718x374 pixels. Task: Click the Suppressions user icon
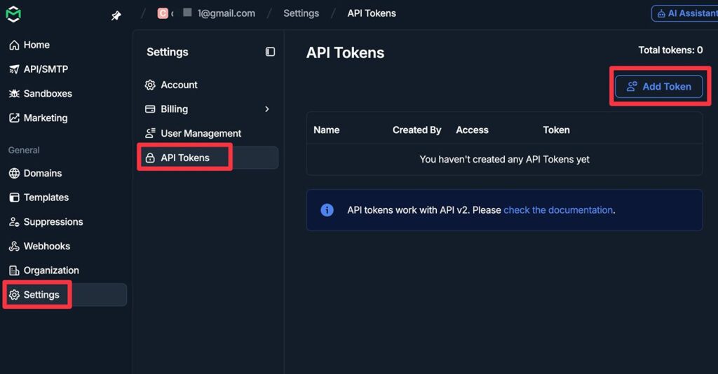[14, 222]
